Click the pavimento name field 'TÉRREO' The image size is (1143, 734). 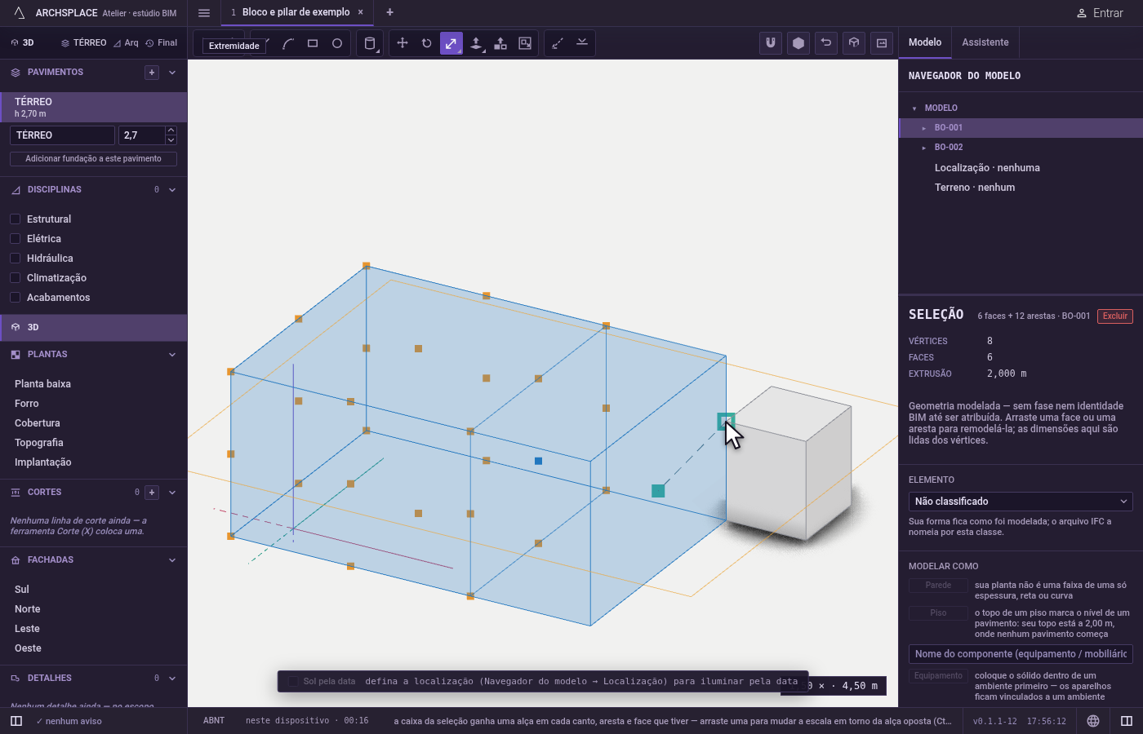click(62, 135)
